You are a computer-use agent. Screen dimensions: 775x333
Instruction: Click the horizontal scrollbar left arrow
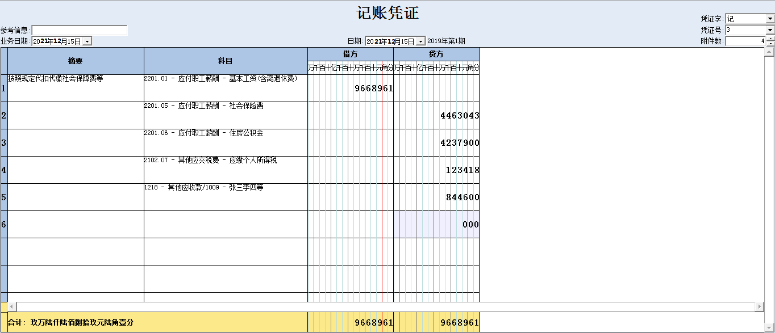tap(13, 306)
